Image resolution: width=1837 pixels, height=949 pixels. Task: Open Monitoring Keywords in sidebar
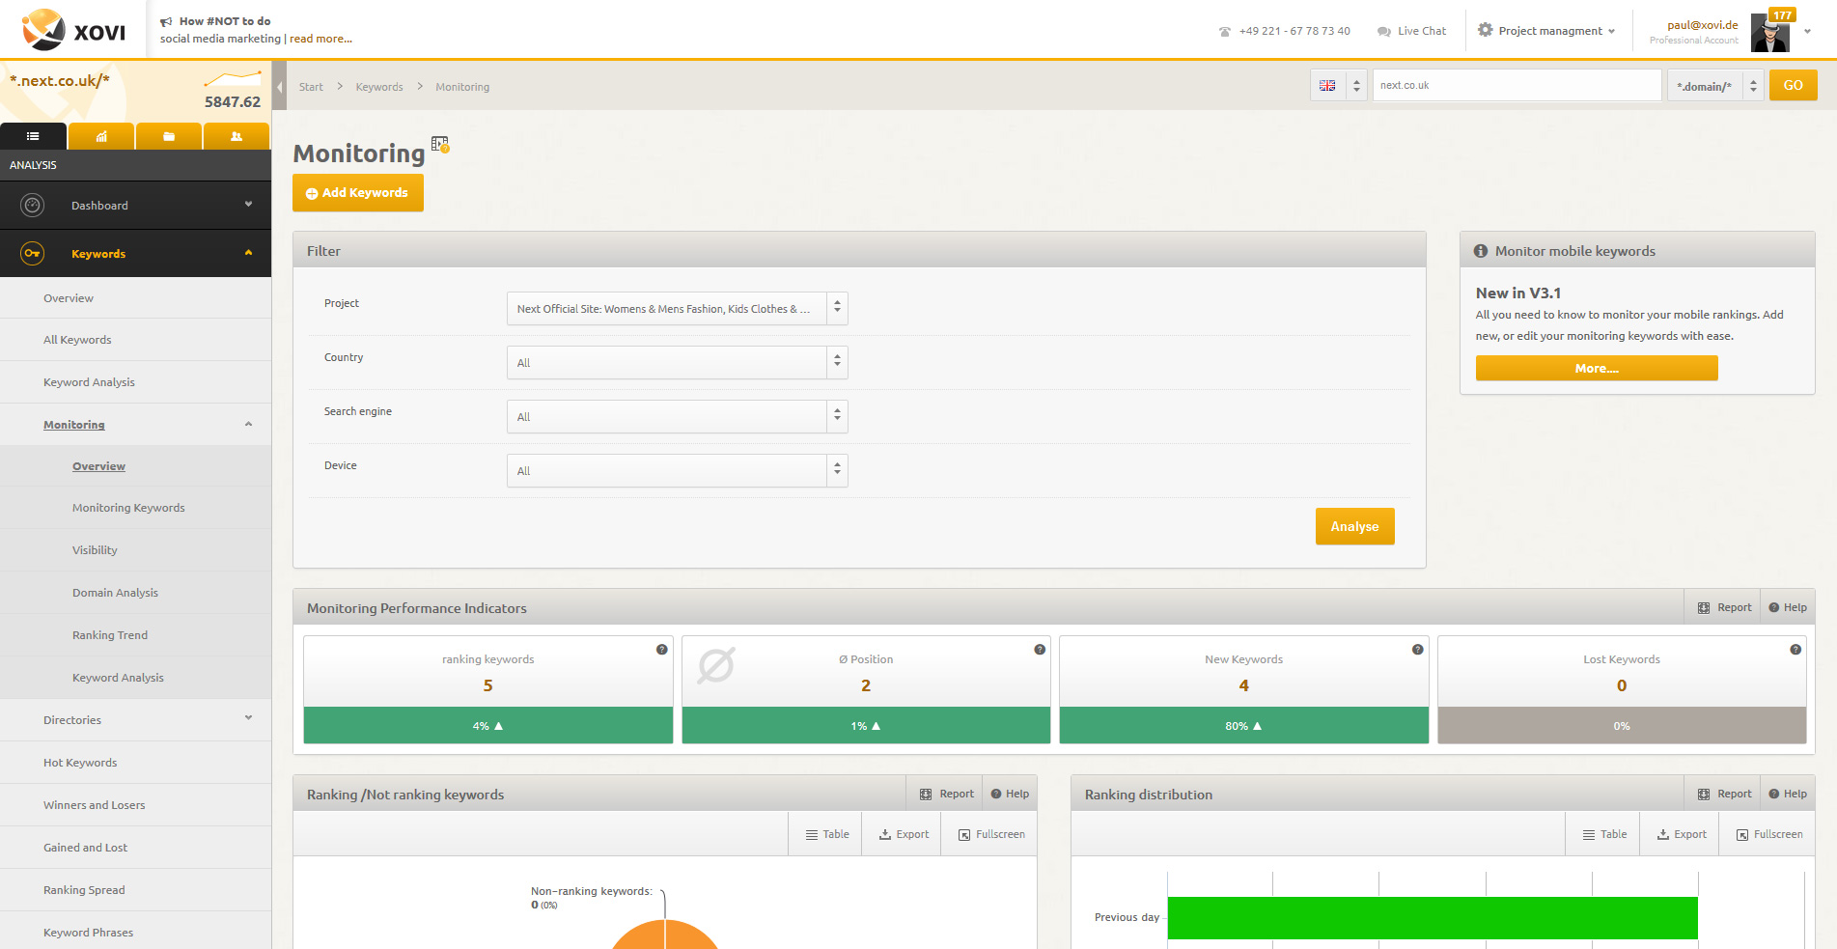[128, 508]
